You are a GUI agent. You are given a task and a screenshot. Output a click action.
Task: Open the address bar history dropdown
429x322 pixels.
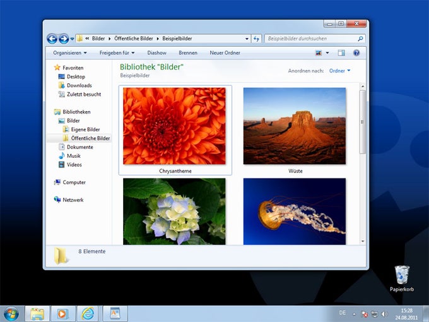(x=247, y=39)
